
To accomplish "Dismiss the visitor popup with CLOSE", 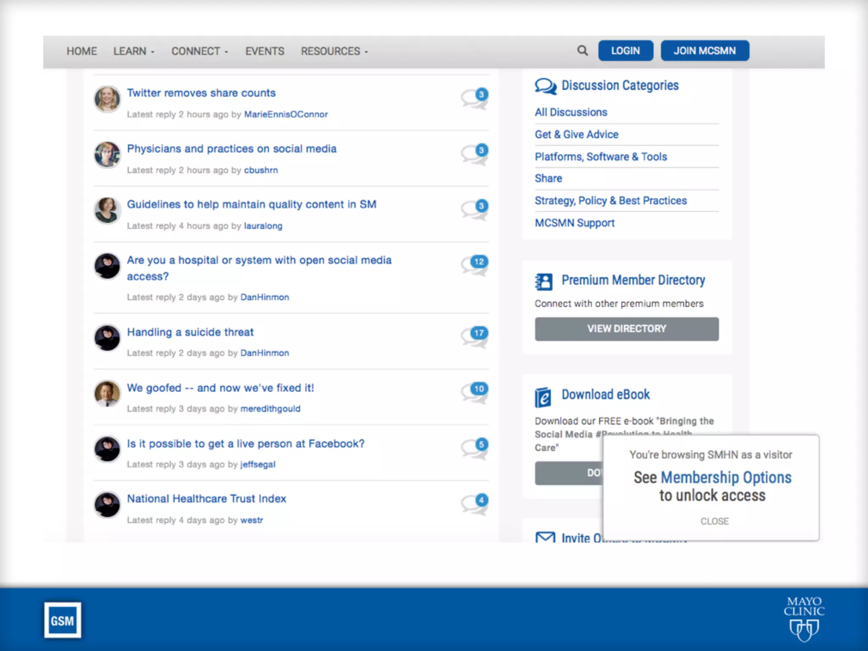I will (714, 521).
